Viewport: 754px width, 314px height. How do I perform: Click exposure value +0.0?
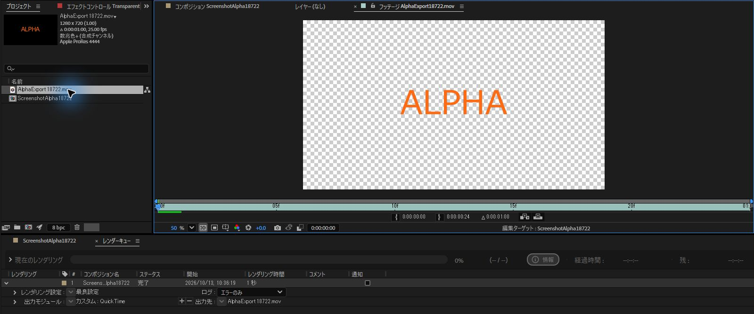click(261, 228)
